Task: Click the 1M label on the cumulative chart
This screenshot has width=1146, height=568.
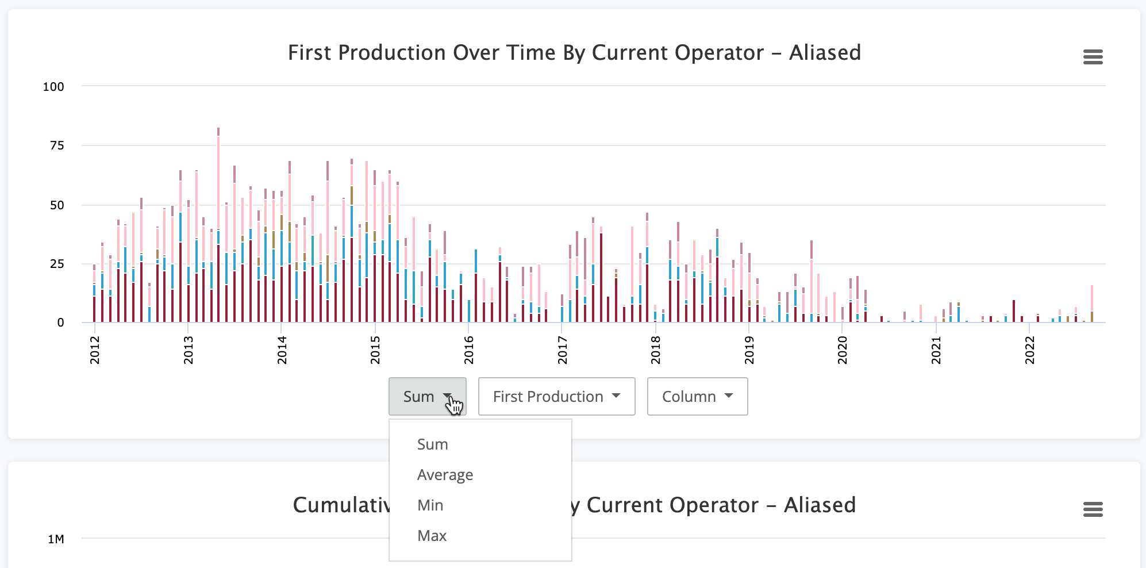Action: pyautogui.click(x=57, y=538)
